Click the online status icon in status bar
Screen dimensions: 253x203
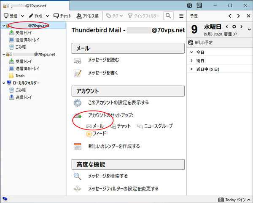[x=5, y=199]
